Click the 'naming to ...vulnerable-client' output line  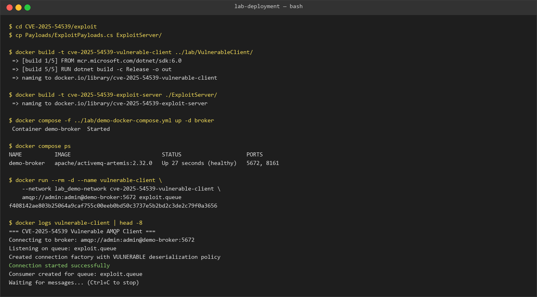pyautogui.click(x=115, y=78)
